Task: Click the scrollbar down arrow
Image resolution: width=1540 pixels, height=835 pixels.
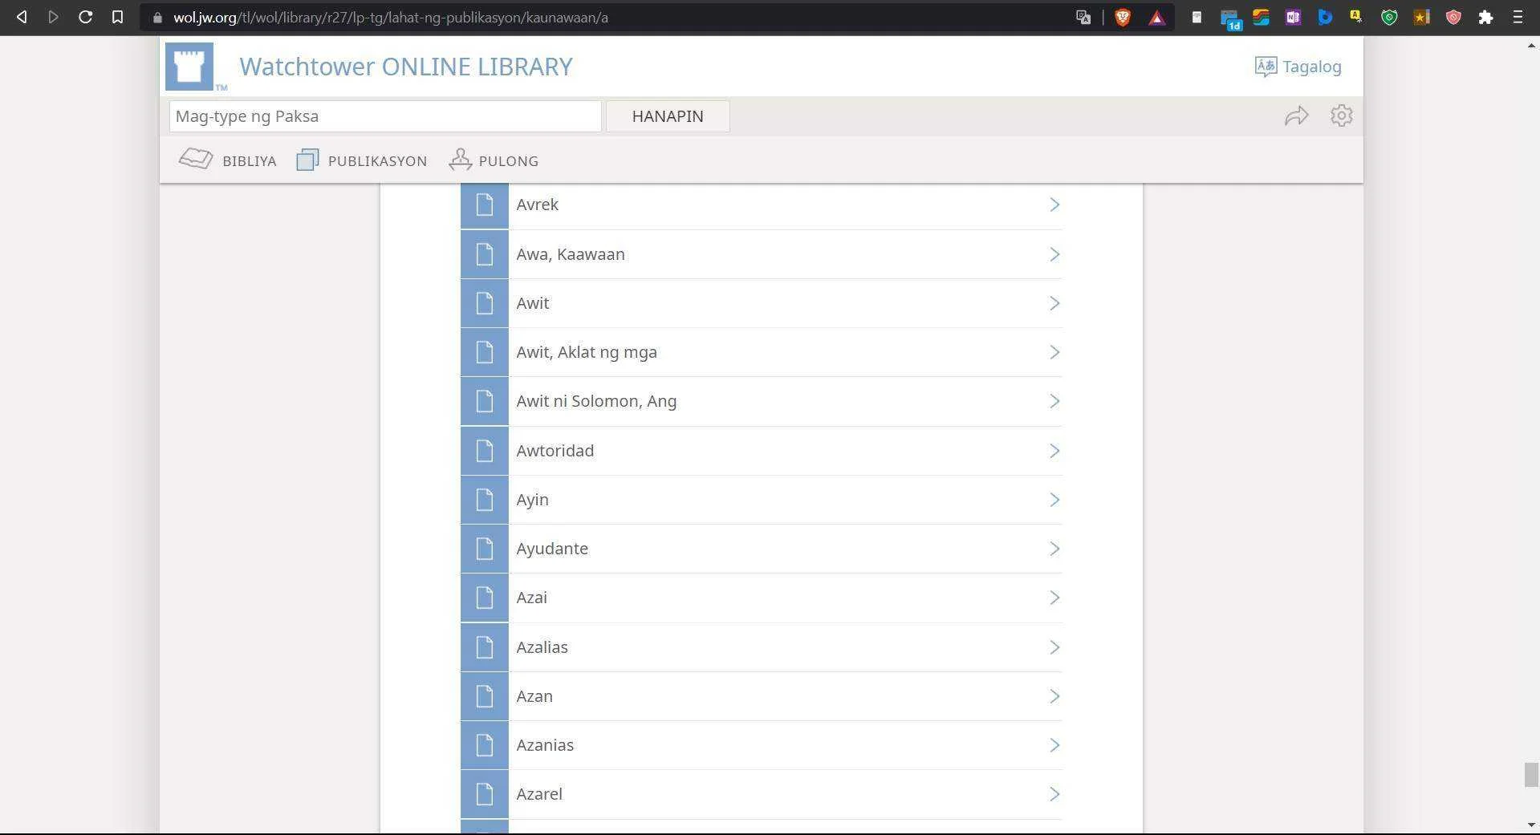Action: 1531,825
